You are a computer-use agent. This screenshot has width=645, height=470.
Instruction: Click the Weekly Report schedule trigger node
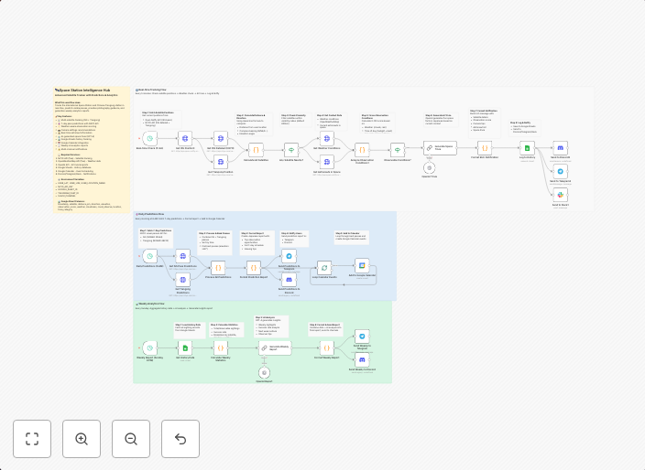(149, 348)
